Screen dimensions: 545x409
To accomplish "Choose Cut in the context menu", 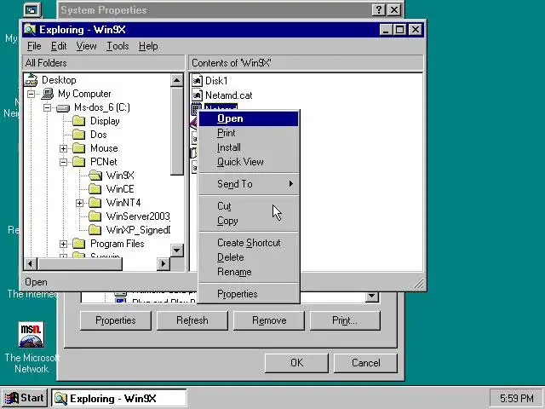I will (x=249, y=206).
